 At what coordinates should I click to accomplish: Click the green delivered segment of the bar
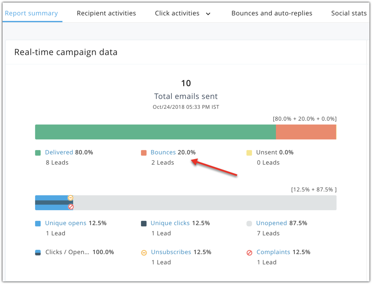155,132
